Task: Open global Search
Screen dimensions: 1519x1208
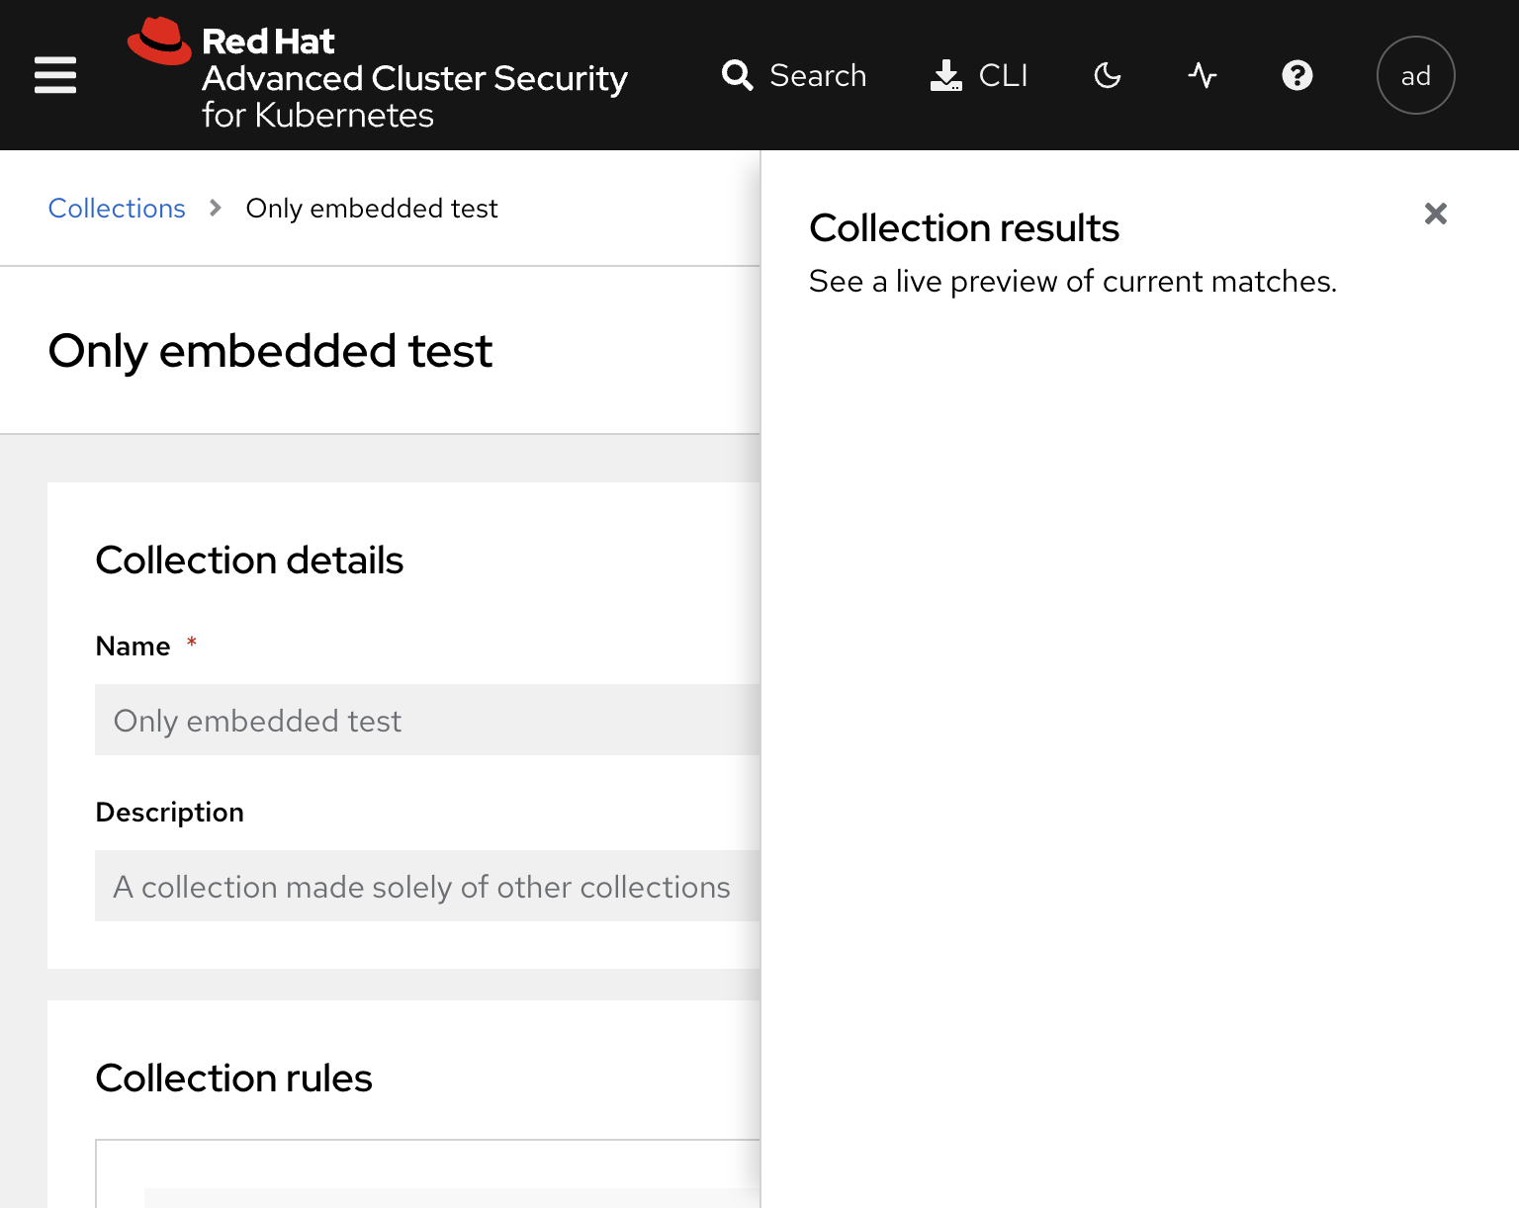Action: point(794,75)
